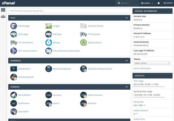This screenshot has height=121, width=174.
Task: Open the Addon Domains statistics link
Action: click(x=141, y=110)
